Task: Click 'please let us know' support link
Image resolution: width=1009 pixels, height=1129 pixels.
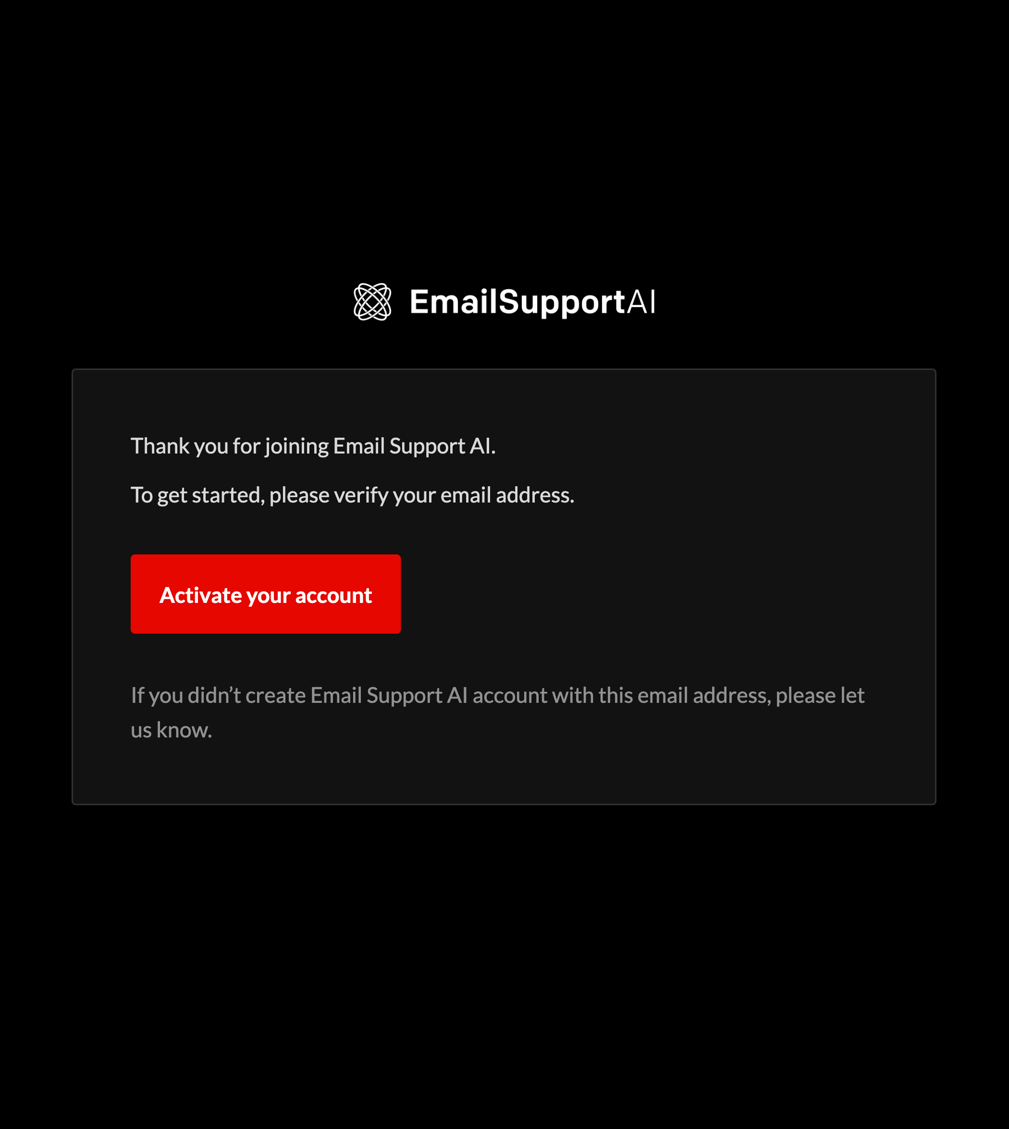Action: coord(171,730)
